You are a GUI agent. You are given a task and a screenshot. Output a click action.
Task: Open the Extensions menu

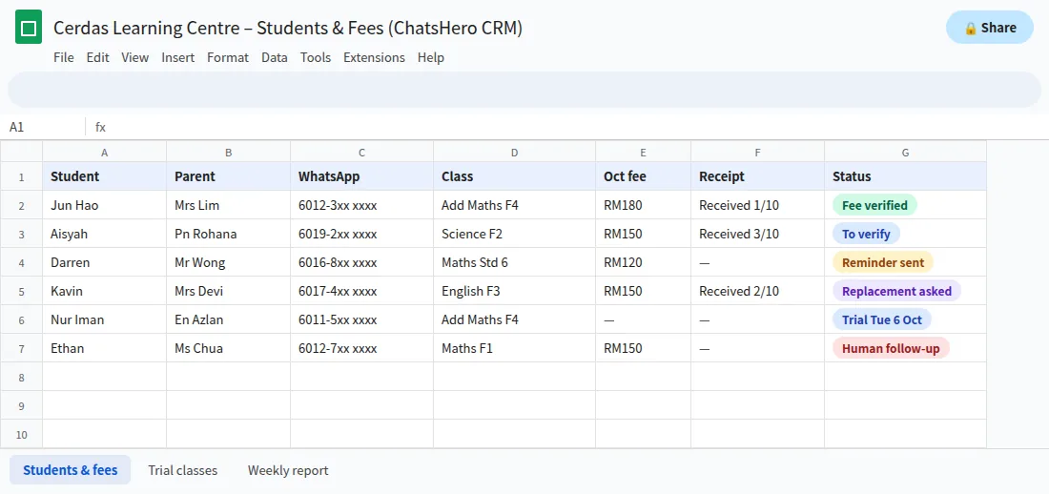click(374, 57)
